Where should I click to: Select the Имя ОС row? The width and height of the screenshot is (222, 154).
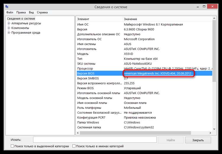pos(144,24)
